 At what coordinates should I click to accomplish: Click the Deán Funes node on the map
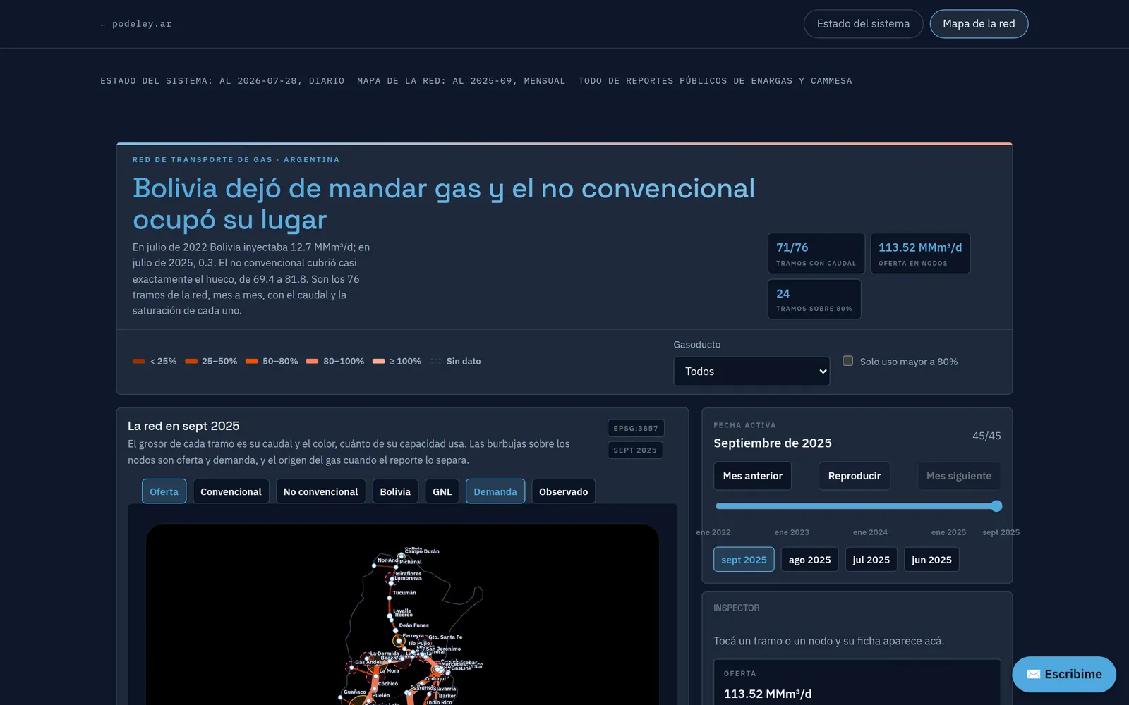395,630
